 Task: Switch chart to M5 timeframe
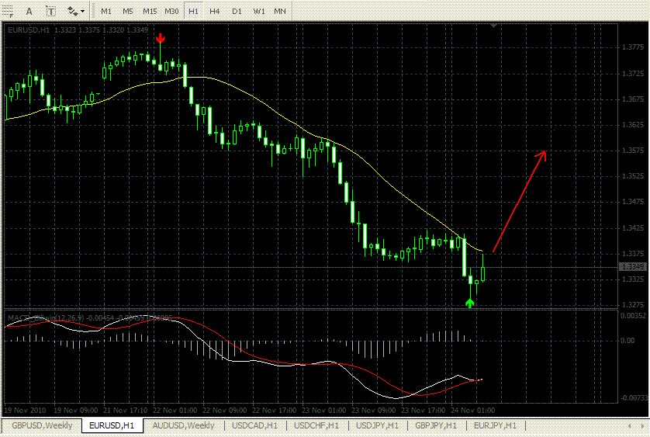[x=128, y=11]
